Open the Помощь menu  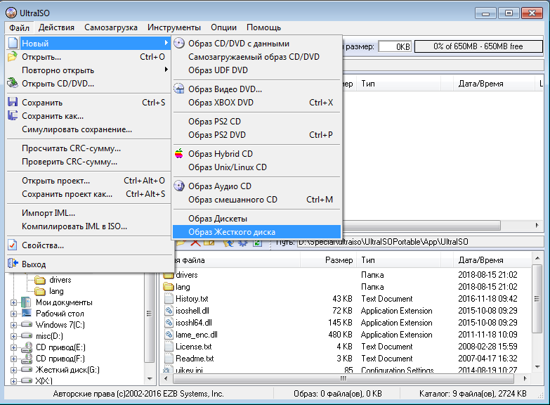point(264,27)
